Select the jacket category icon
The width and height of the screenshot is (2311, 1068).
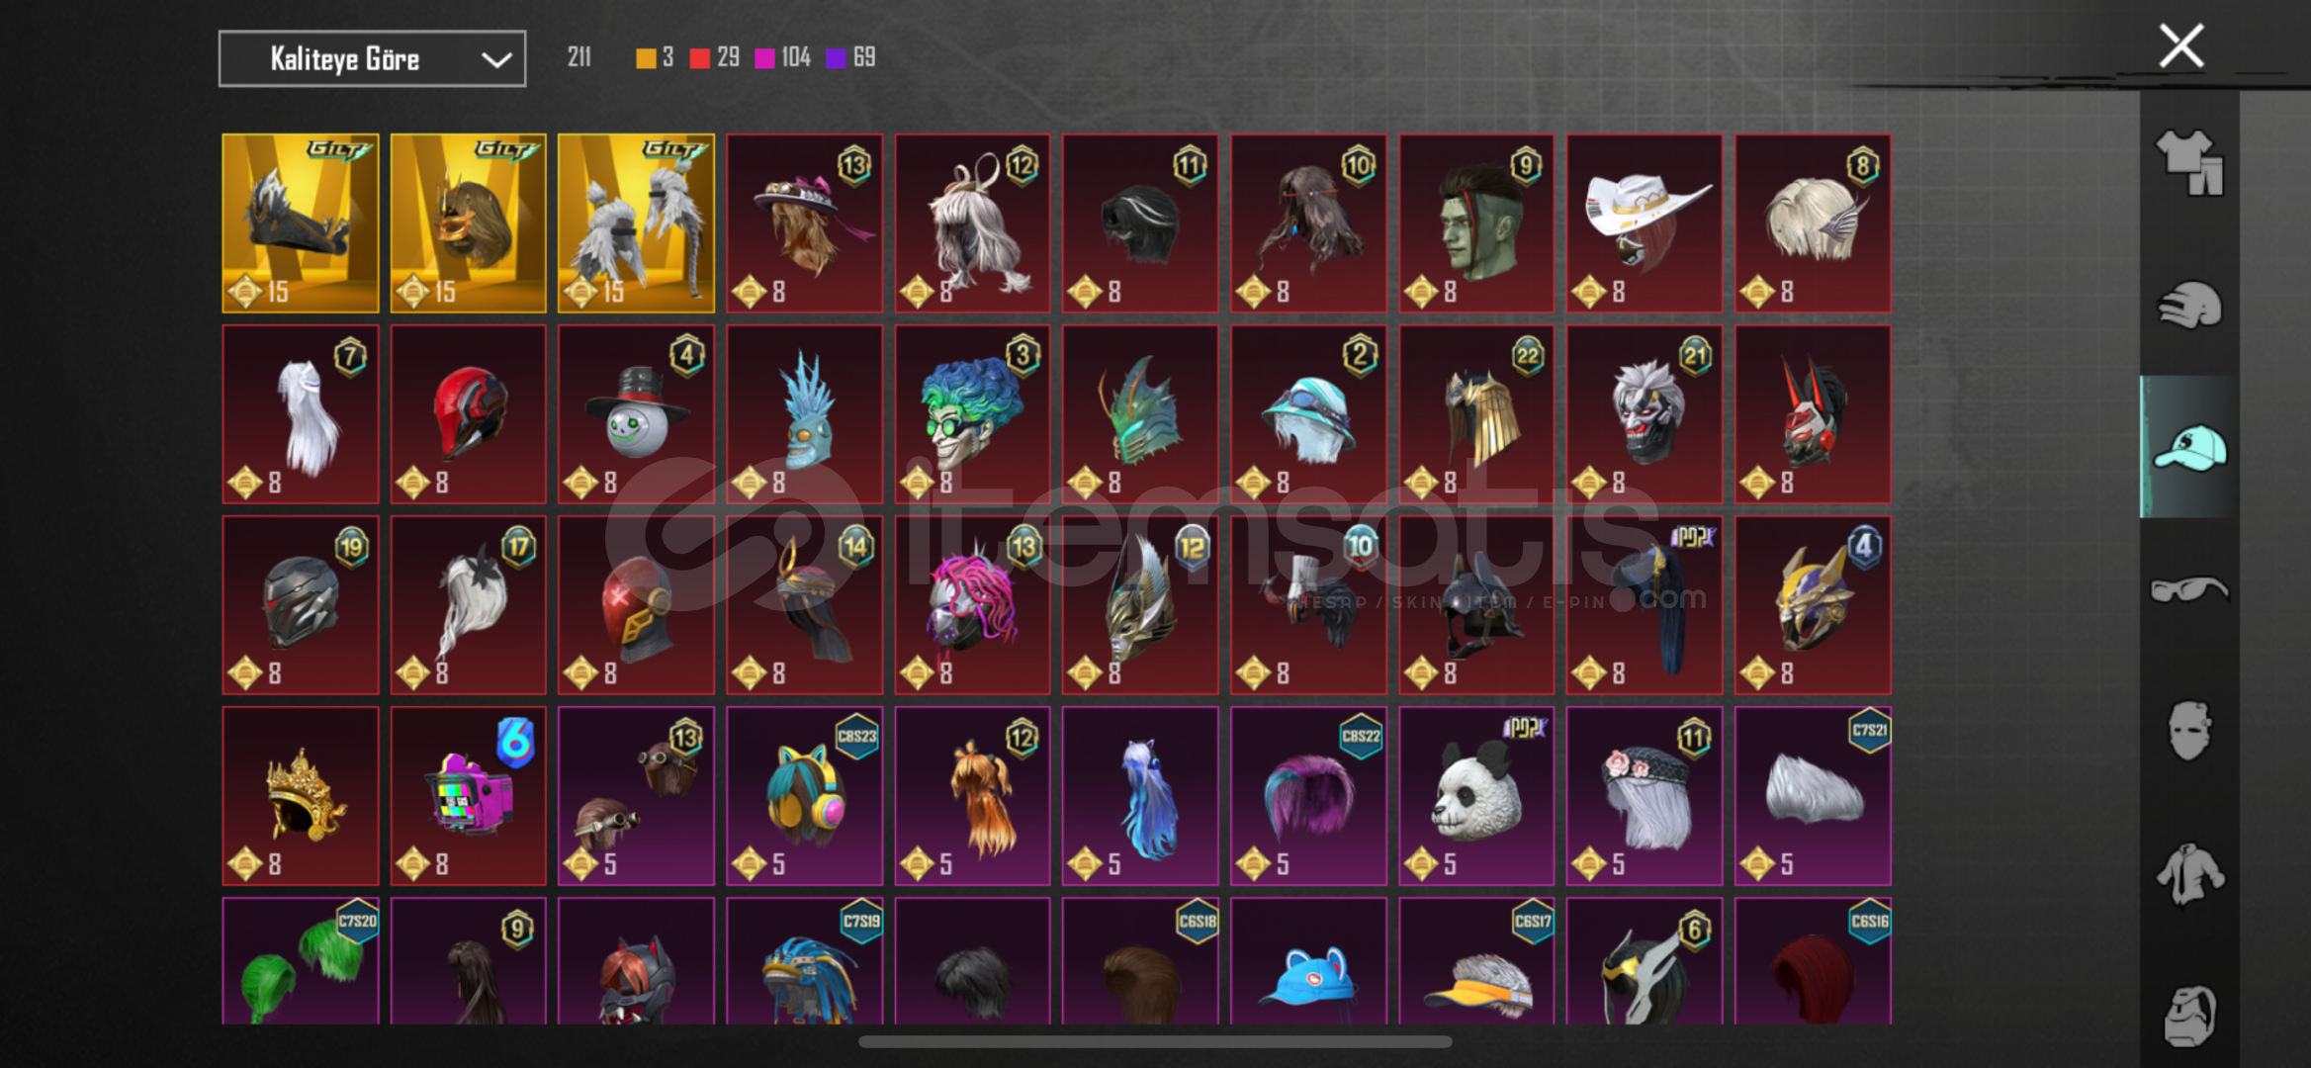click(2189, 873)
